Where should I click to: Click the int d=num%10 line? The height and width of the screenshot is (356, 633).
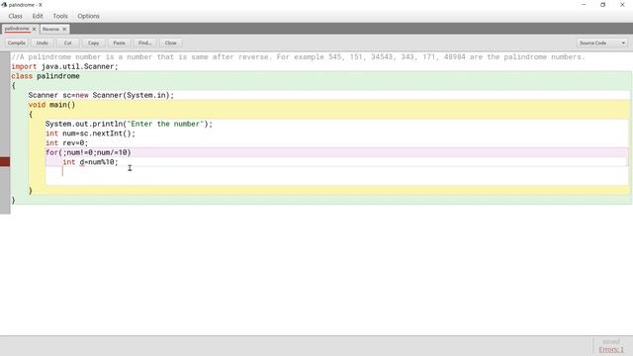click(90, 162)
